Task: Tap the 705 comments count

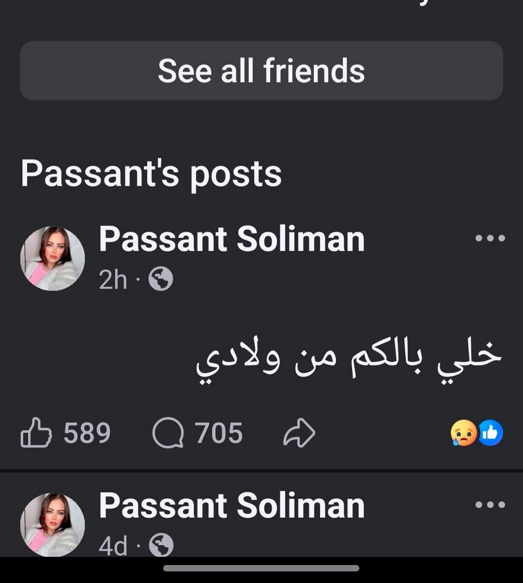Action: coord(219,433)
